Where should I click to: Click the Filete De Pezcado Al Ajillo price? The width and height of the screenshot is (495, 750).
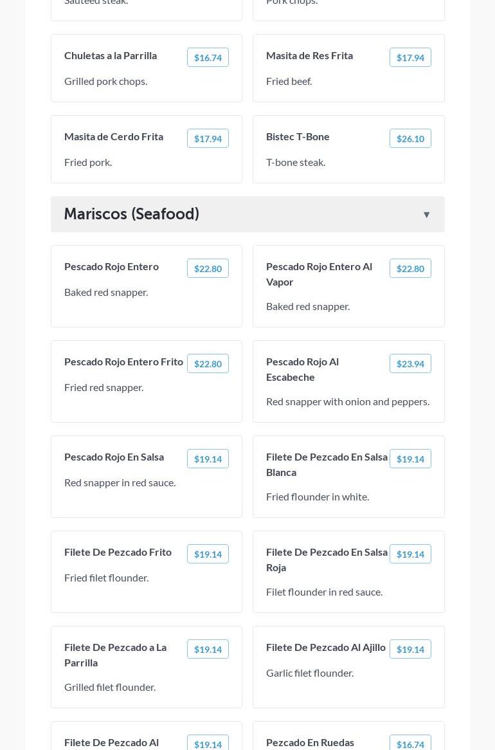(410, 650)
